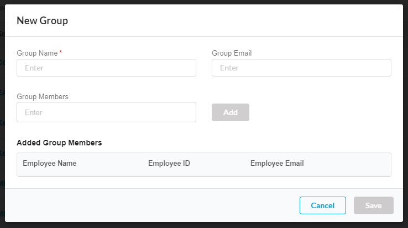Click the empty space right of the Add button
408x228 pixels.
(x=321, y=112)
